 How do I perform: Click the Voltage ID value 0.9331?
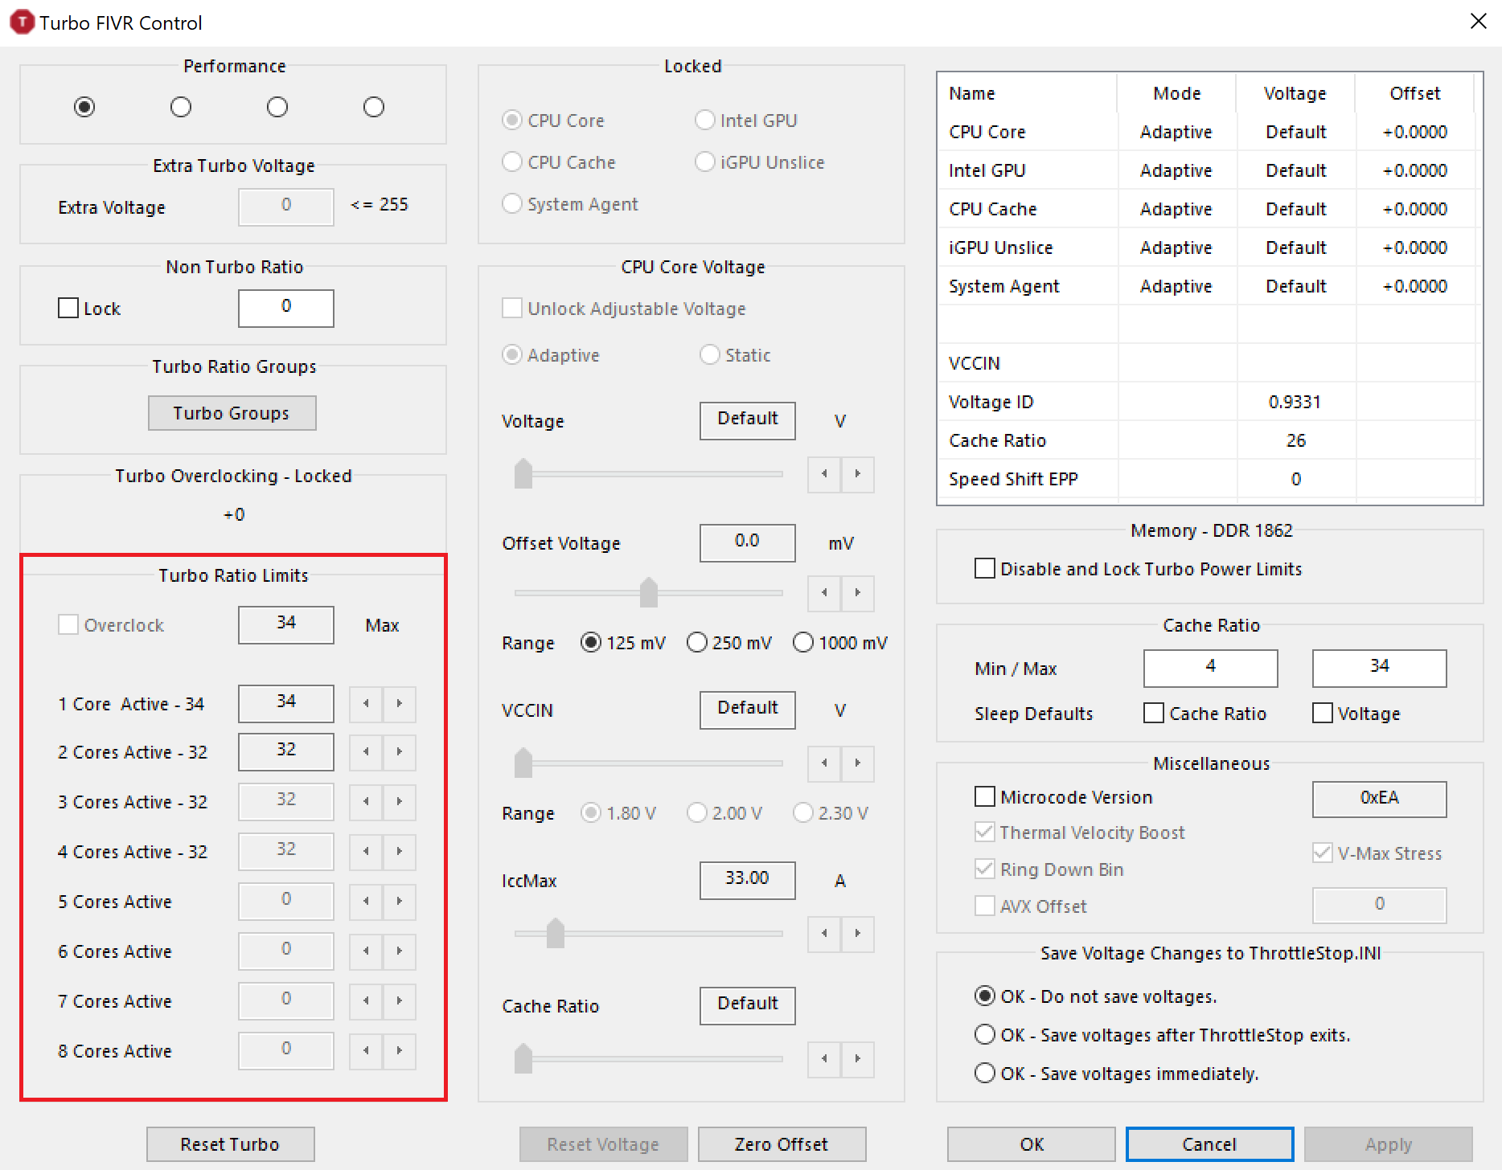(1295, 402)
